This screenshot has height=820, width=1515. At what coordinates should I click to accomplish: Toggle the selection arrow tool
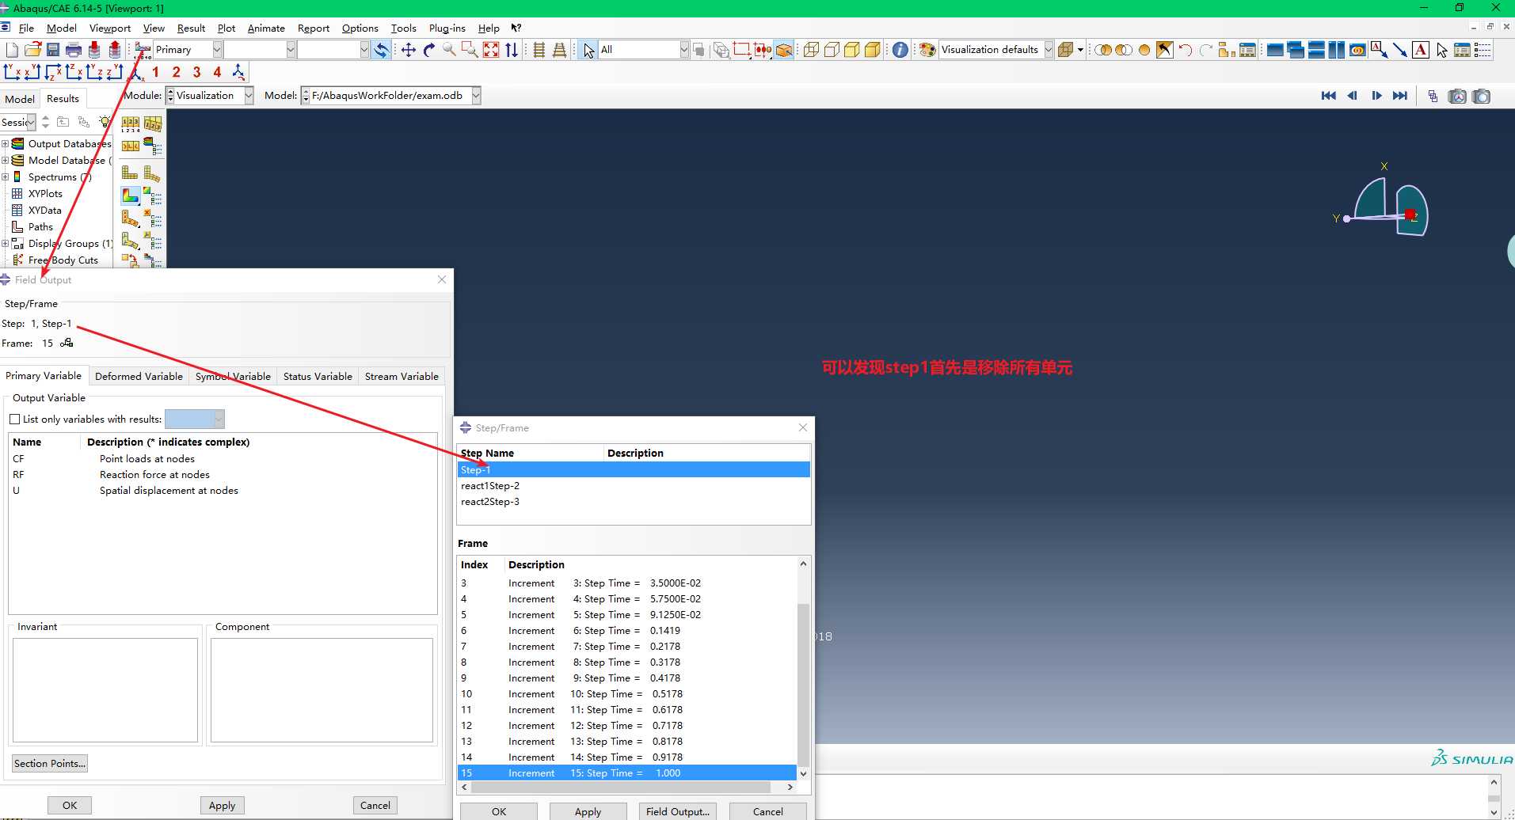[x=588, y=50]
